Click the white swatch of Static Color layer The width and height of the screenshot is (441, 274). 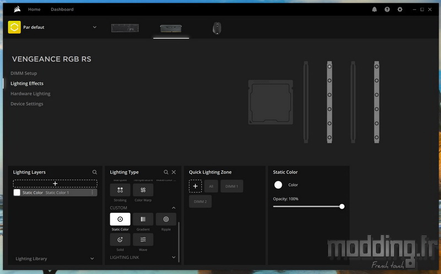(x=17, y=193)
